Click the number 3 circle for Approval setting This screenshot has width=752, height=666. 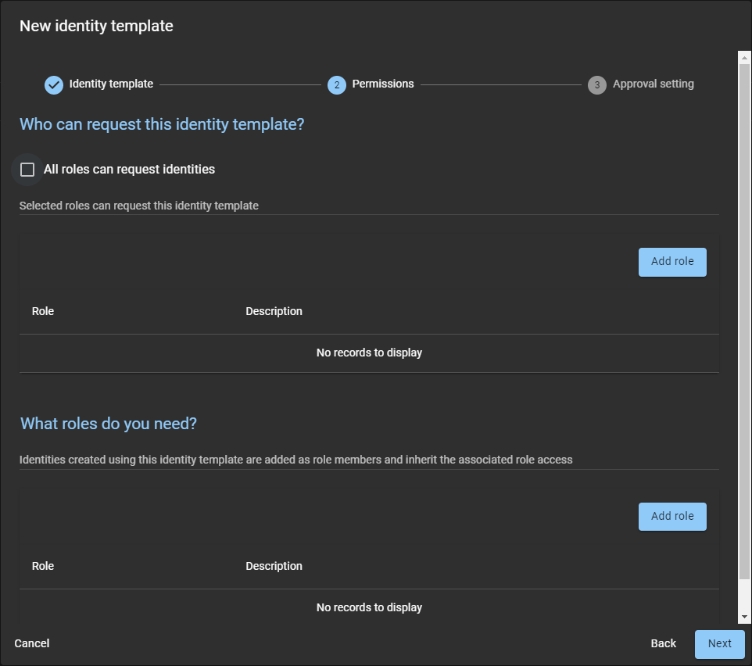[597, 84]
